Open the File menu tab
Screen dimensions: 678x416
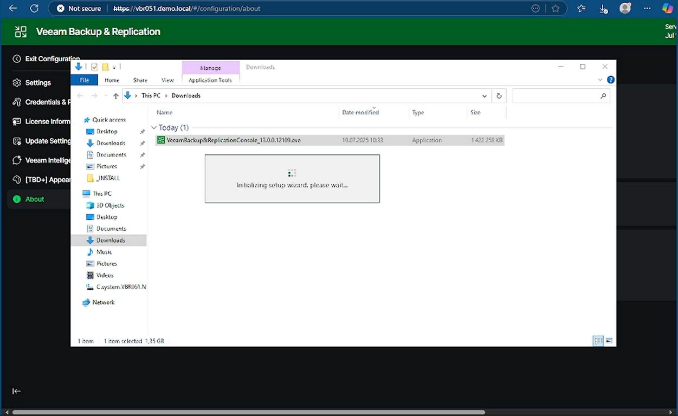point(85,80)
